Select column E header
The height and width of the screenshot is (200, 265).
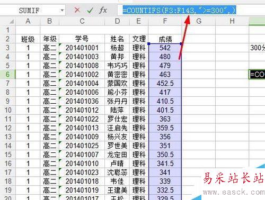click(139, 21)
